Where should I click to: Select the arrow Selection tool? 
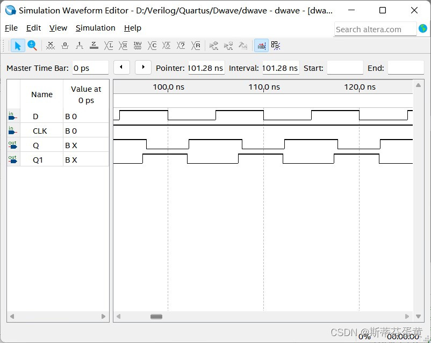point(18,46)
